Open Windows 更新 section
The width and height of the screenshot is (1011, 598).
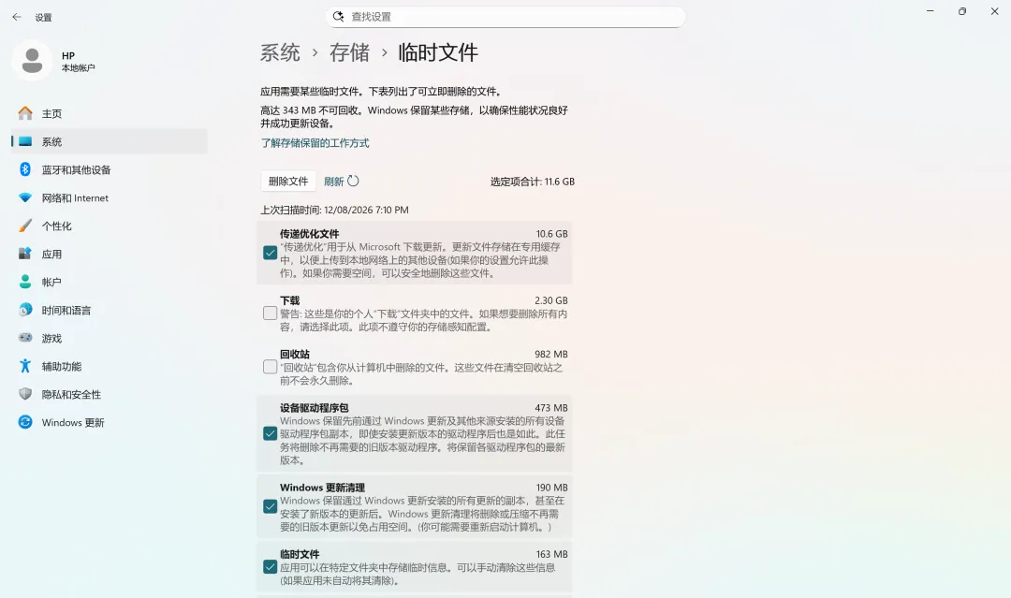tap(110, 422)
